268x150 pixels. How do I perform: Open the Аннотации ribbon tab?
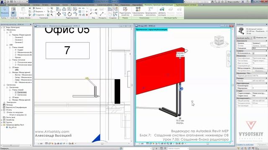[x=55, y=5]
